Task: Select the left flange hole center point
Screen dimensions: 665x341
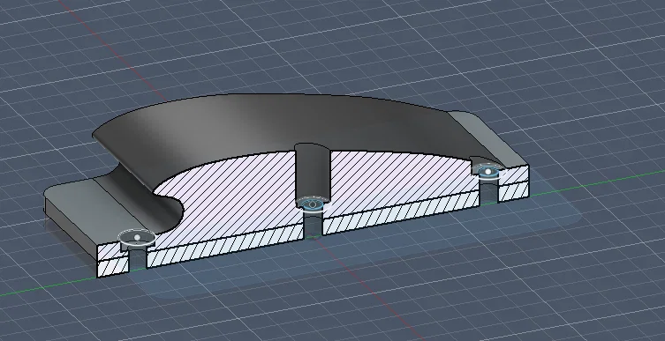Action: click(137, 238)
